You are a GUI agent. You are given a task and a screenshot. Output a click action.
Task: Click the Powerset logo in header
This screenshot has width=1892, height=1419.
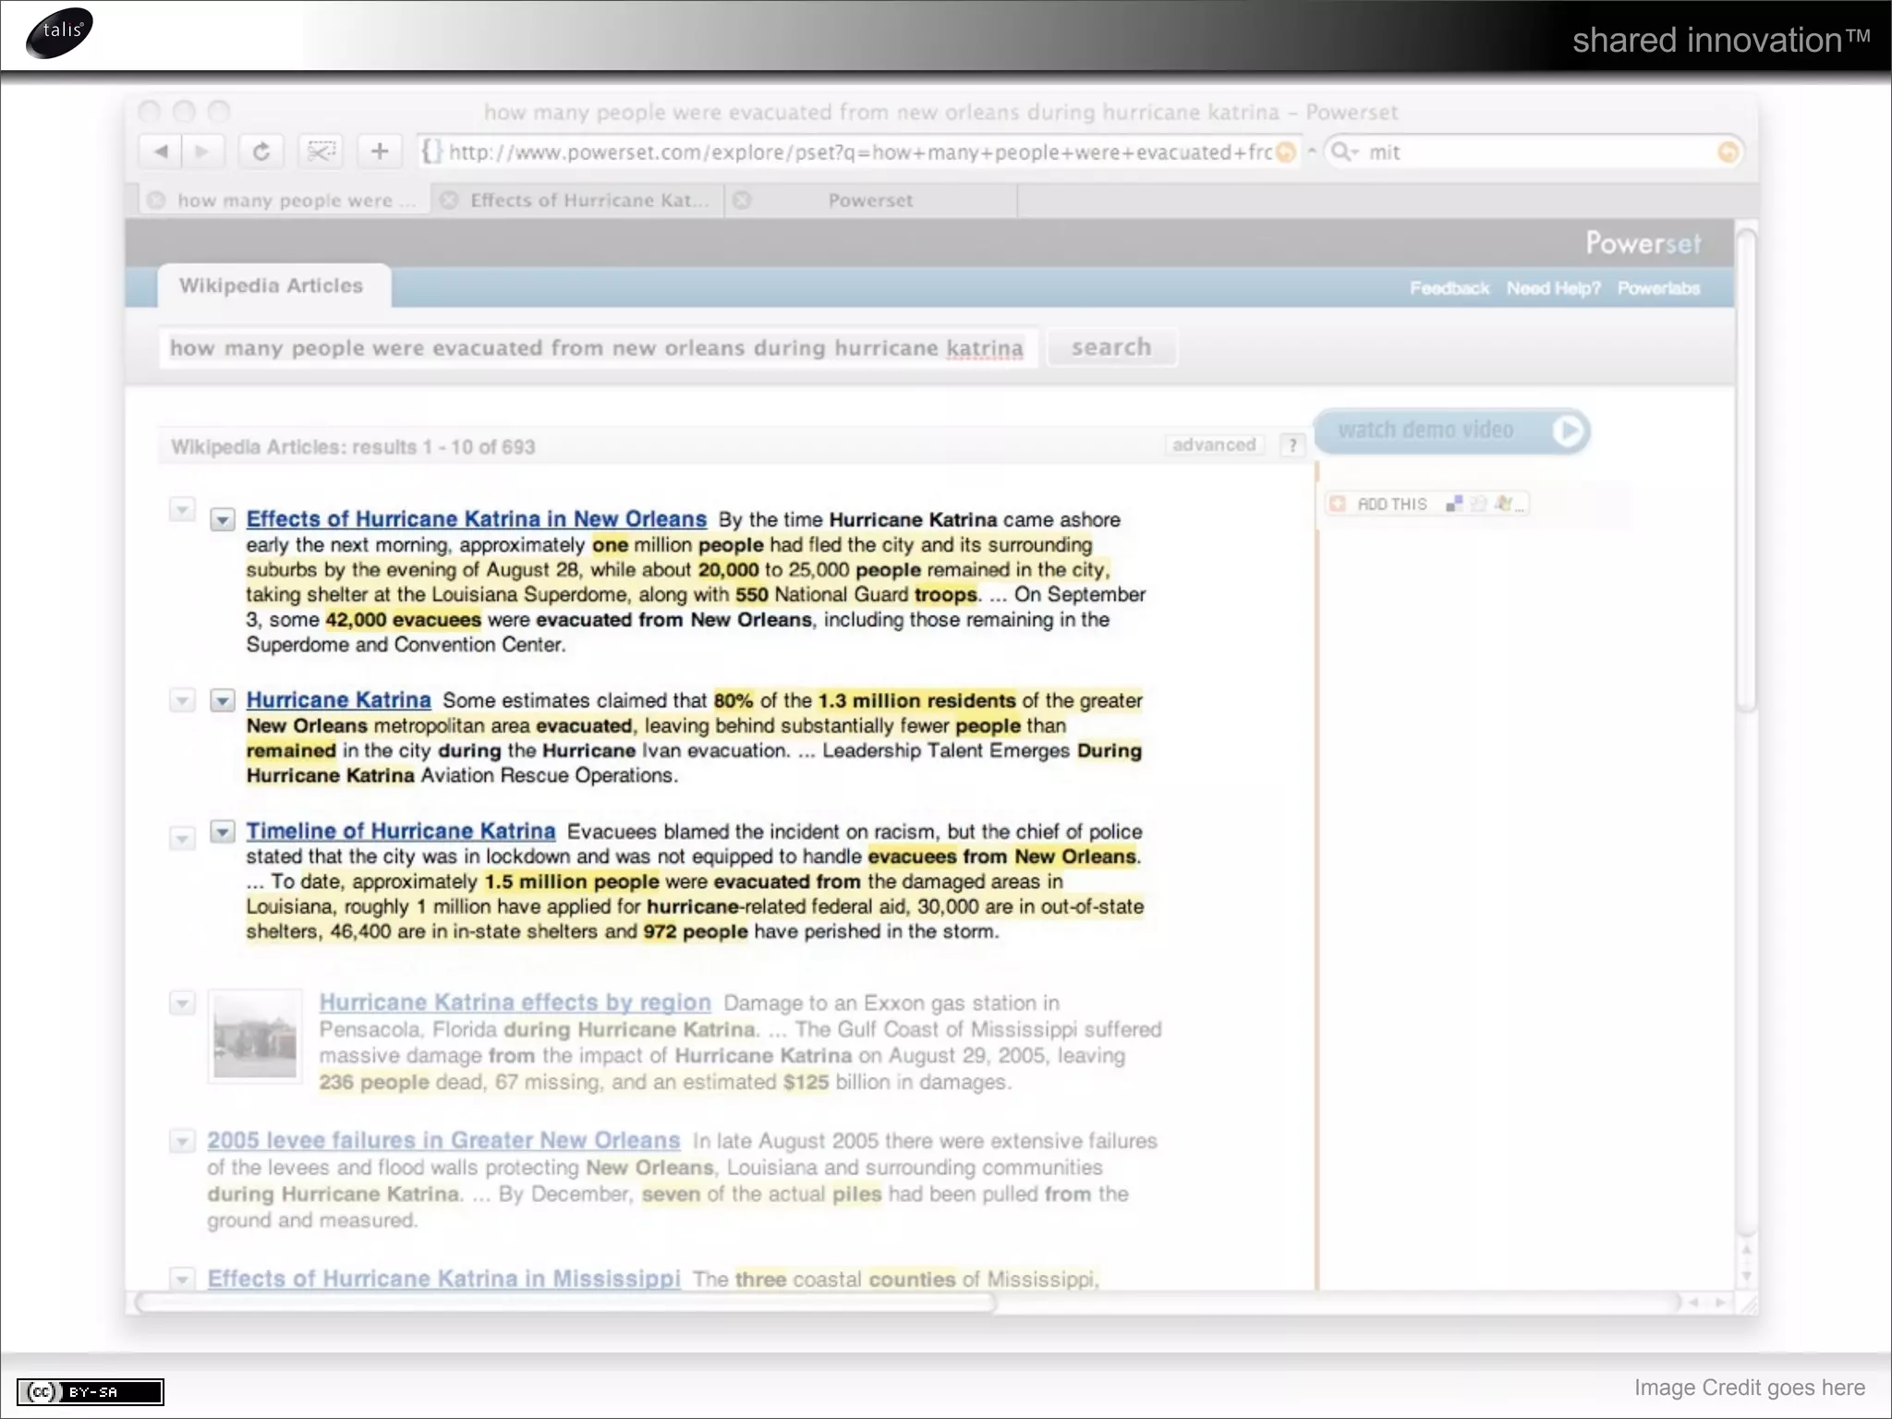pos(1643,243)
